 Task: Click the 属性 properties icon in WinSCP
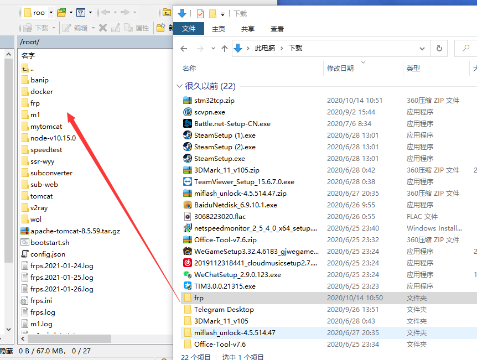tap(128, 28)
